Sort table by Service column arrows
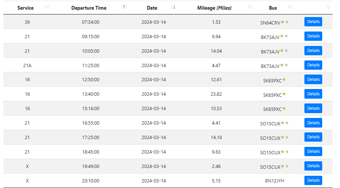 [47, 7]
